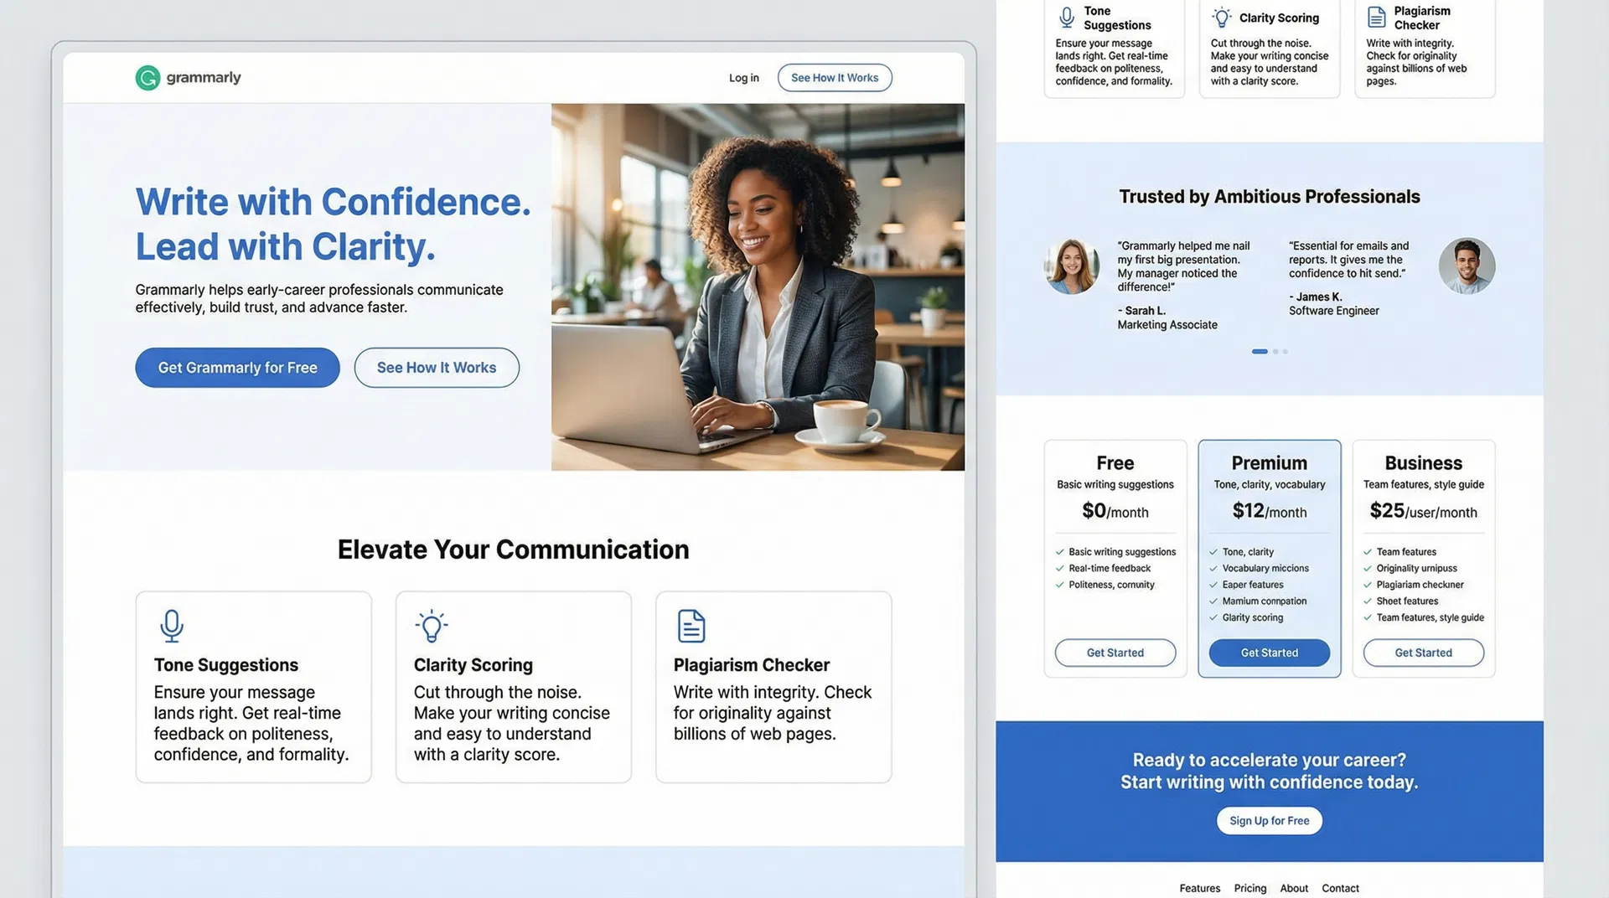This screenshot has height=898, width=1609.
Task: Click Sarah L.'s testimonial avatar photo
Action: click(x=1071, y=266)
